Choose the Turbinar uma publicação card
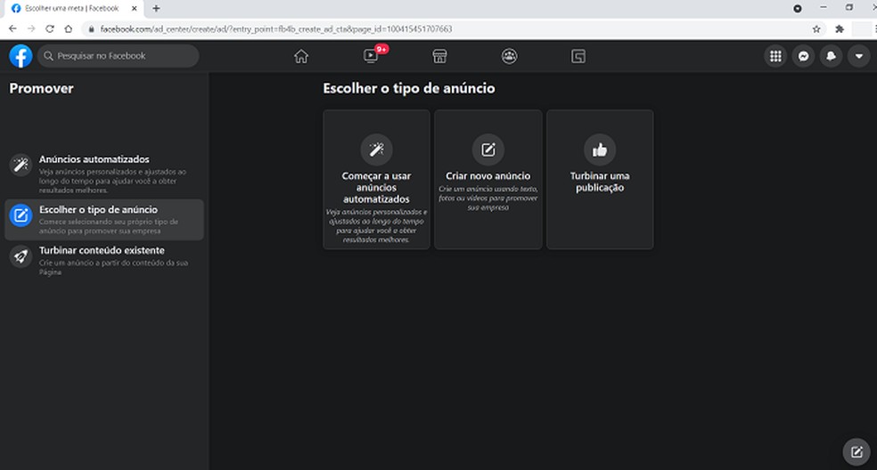This screenshot has width=877, height=470. (x=600, y=180)
